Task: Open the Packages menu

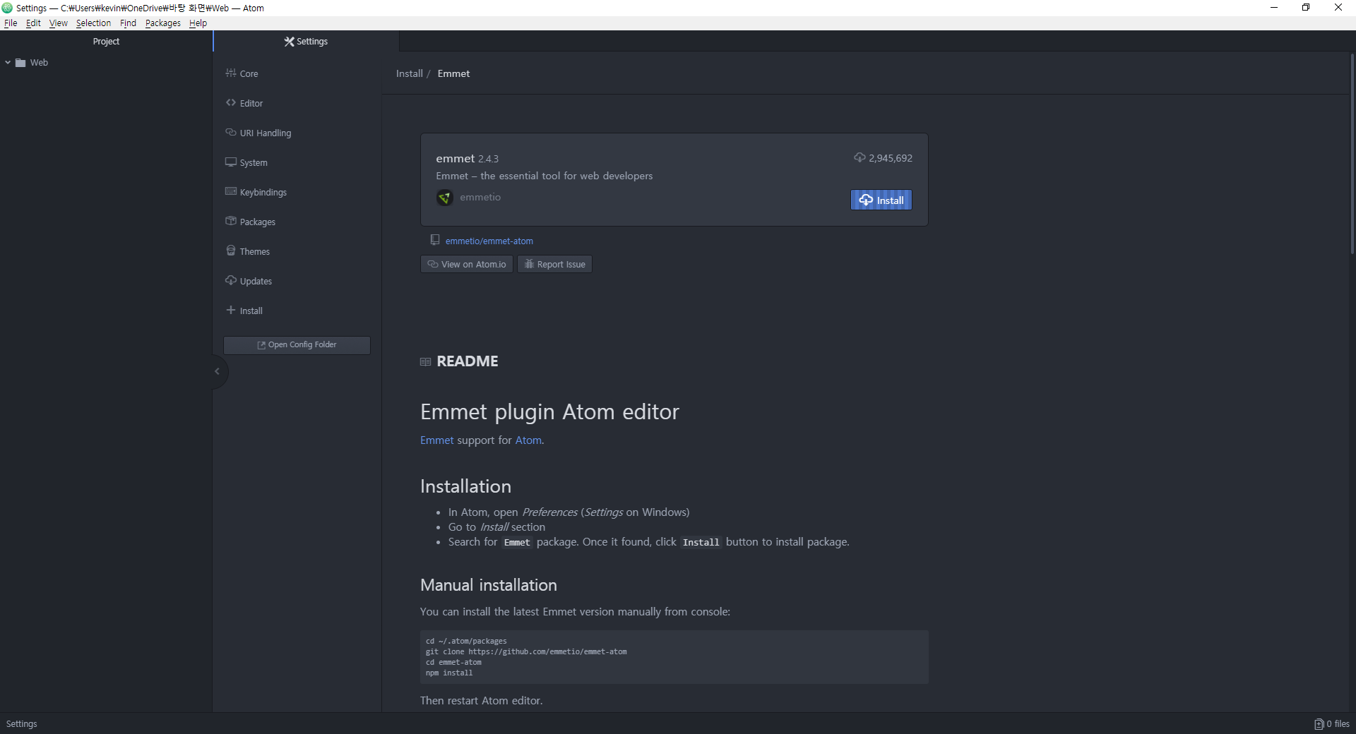Action: [163, 23]
